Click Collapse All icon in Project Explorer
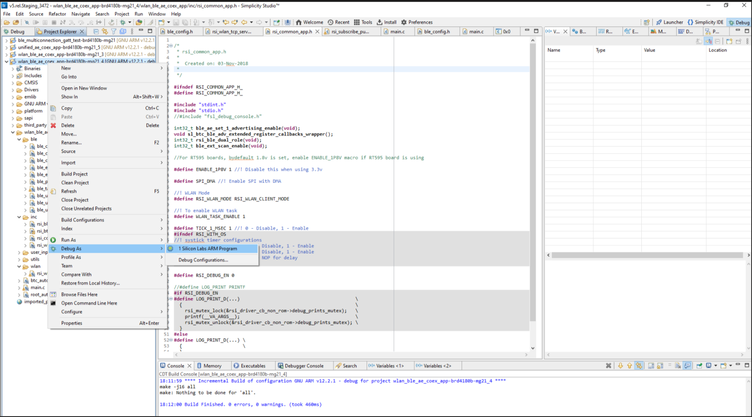This screenshot has width=752, height=417. point(96,31)
